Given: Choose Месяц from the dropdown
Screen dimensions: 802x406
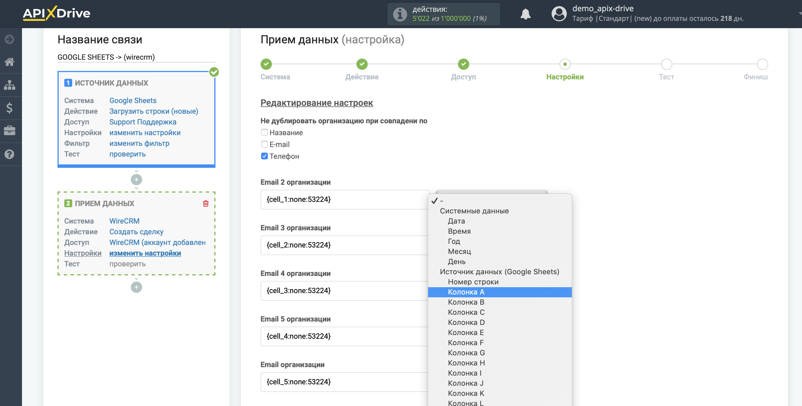Looking at the screenshot, I should tap(500, 251).
